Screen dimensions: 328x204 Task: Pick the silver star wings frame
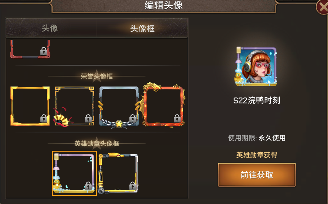pos(119,107)
